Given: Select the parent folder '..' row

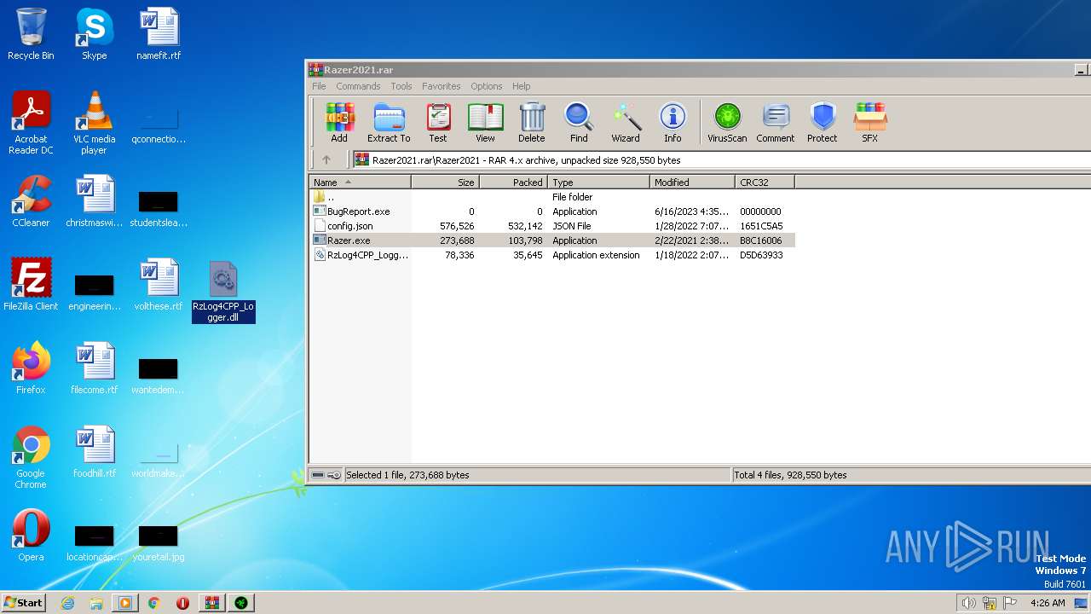Looking at the screenshot, I should click(x=551, y=197).
